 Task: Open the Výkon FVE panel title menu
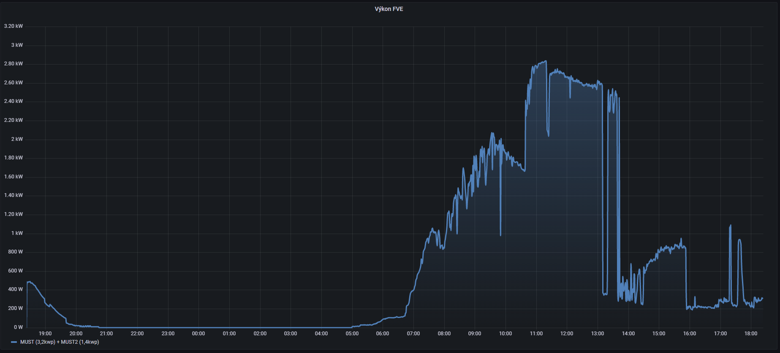(389, 9)
